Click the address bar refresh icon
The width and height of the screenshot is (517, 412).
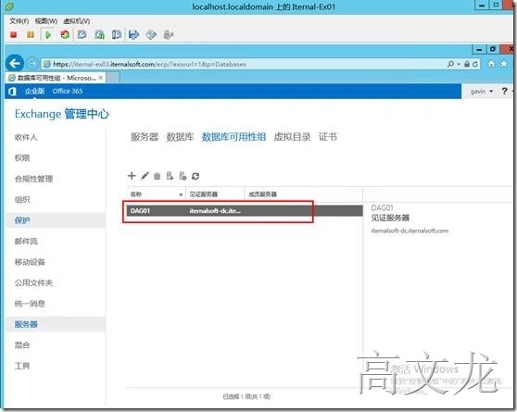475,64
